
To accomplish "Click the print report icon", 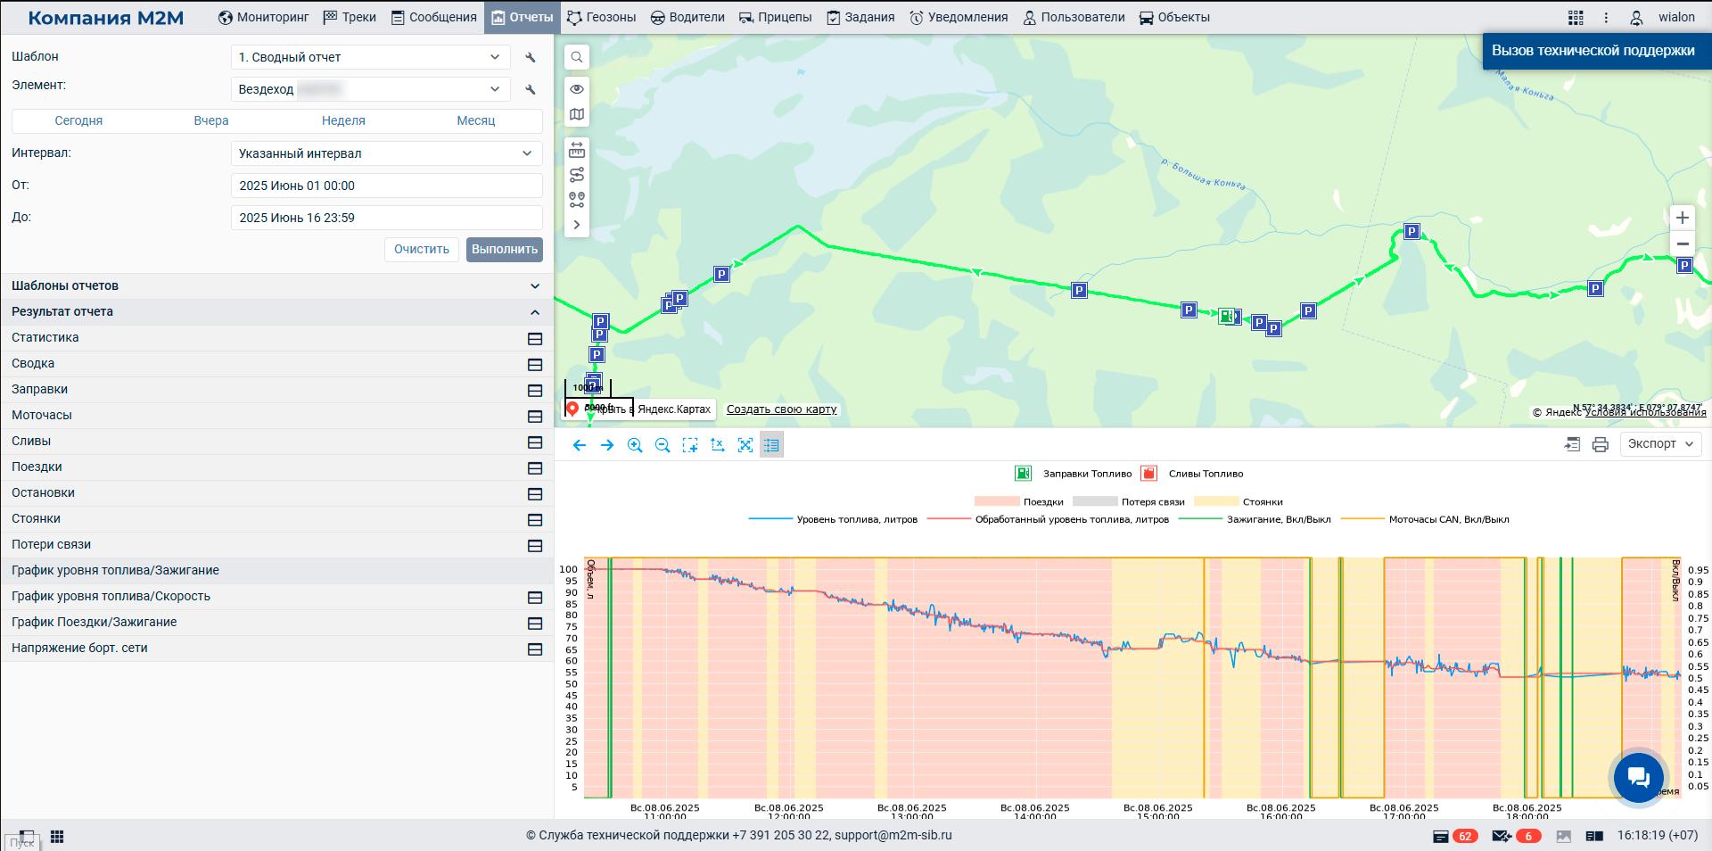I will pyautogui.click(x=1601, y=444).
